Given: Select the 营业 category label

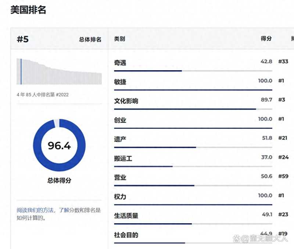Looking at the screenshot, I should 120,178.
